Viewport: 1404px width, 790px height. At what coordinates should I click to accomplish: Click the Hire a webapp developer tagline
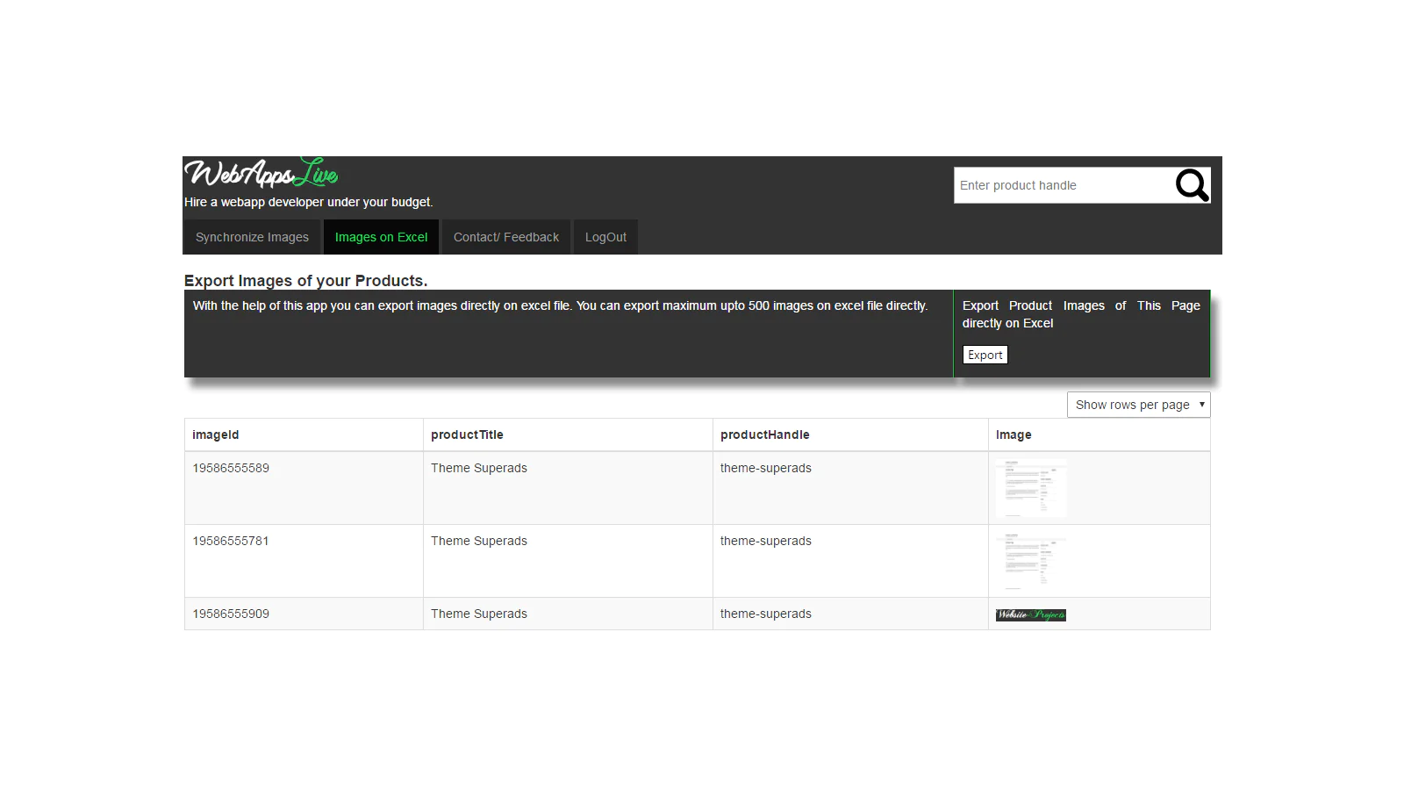[x=308, y=202]
